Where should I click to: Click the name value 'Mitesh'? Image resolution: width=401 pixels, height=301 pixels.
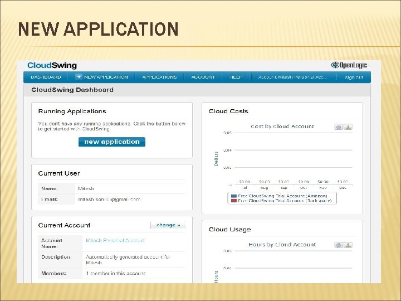86,188
